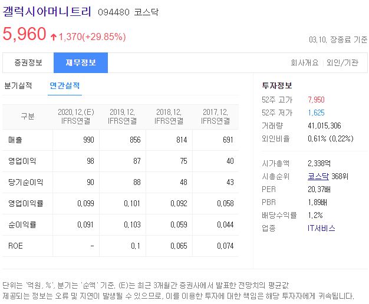Click ROE value 0.074
This screenshot has width=369, height=304.
(x=225, y=246)
